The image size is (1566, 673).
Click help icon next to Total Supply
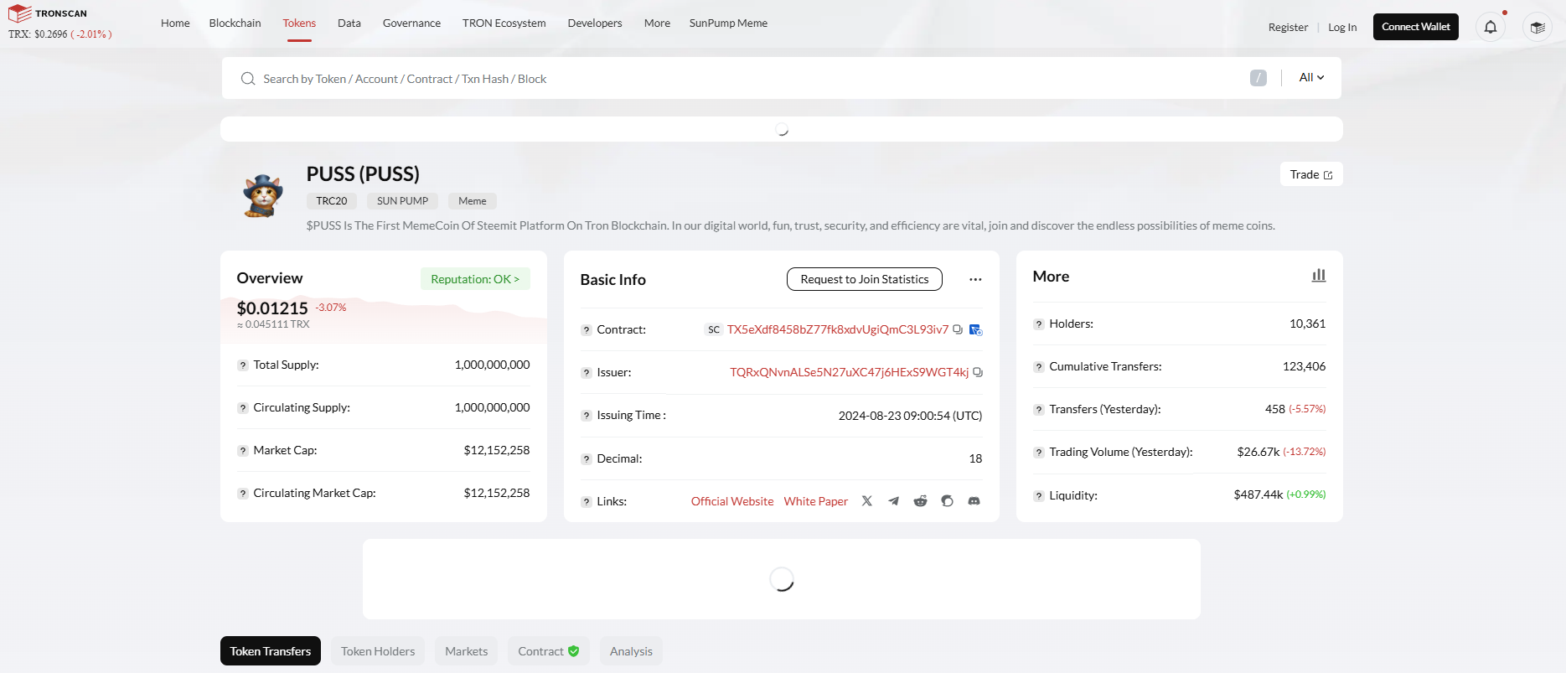click(x=243, y=365)
